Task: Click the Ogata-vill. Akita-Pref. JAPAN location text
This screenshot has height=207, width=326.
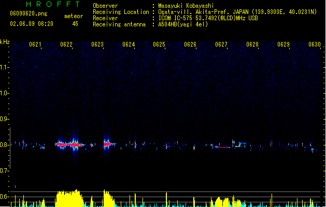Action: (x=237, y=12)
